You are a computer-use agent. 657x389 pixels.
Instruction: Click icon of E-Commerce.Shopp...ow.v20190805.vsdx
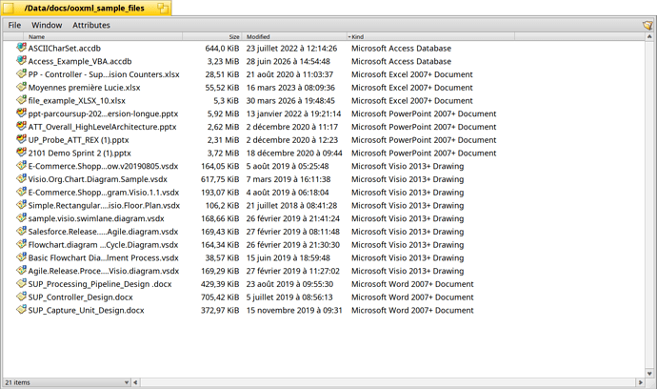[21, 165]
